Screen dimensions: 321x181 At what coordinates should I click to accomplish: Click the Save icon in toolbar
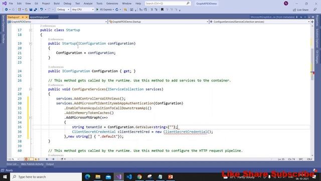pyautogui.click(x=31, y=10)
